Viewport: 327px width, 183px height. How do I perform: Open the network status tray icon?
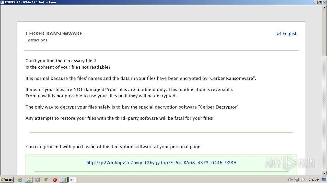click(297, 180)
